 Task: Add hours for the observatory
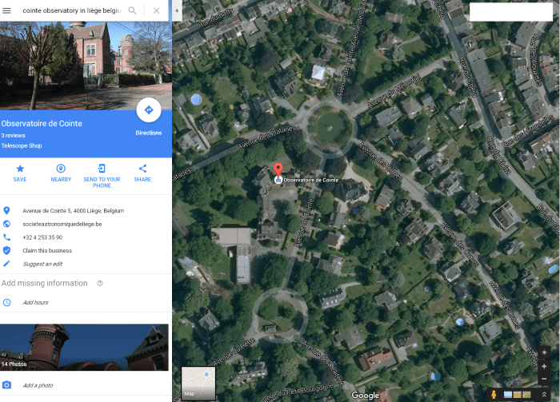(36, 302)
